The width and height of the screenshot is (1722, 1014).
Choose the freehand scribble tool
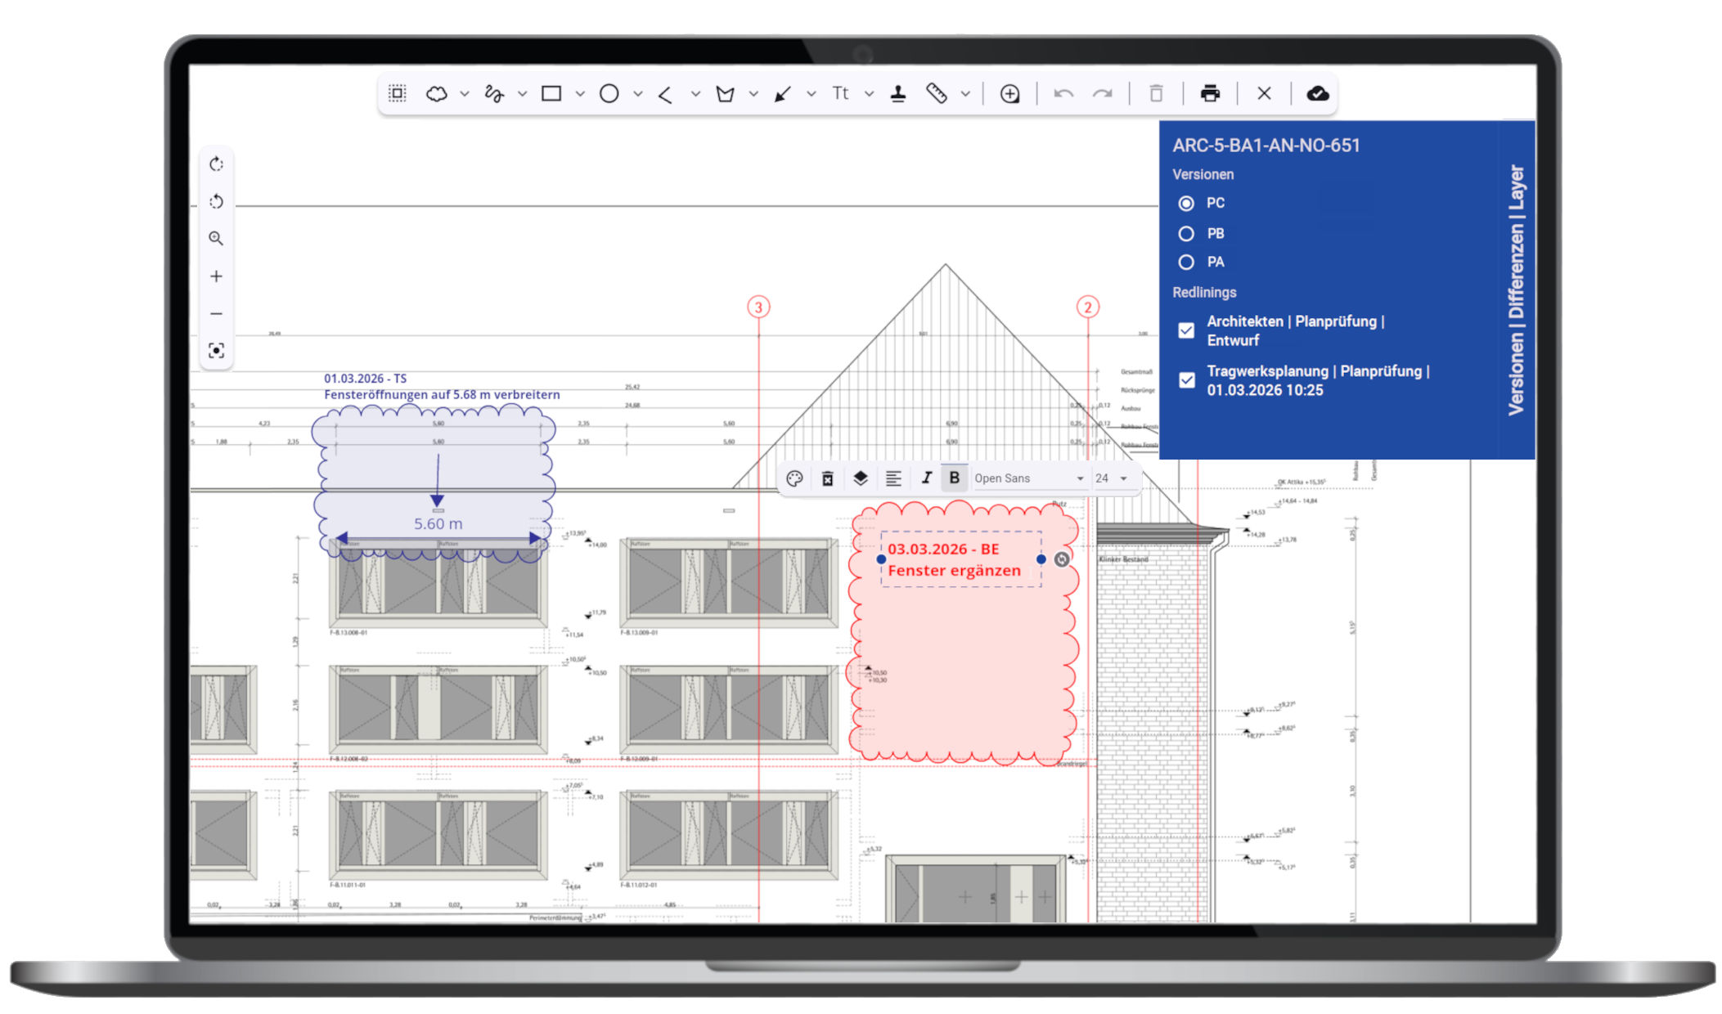[x=494, y=94]
